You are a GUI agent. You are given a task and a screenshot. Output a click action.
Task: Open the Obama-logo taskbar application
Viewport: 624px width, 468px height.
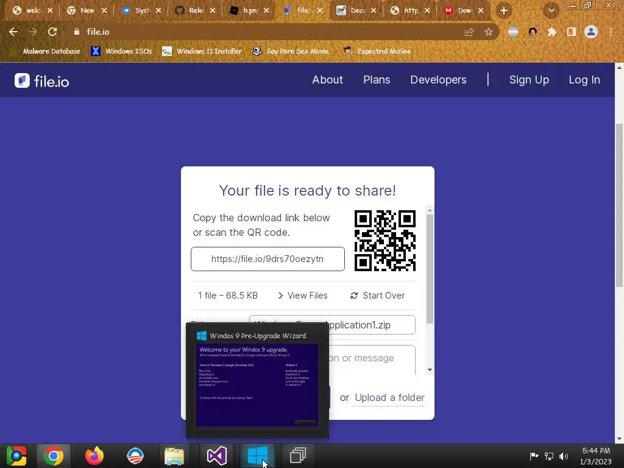[135, 456]
